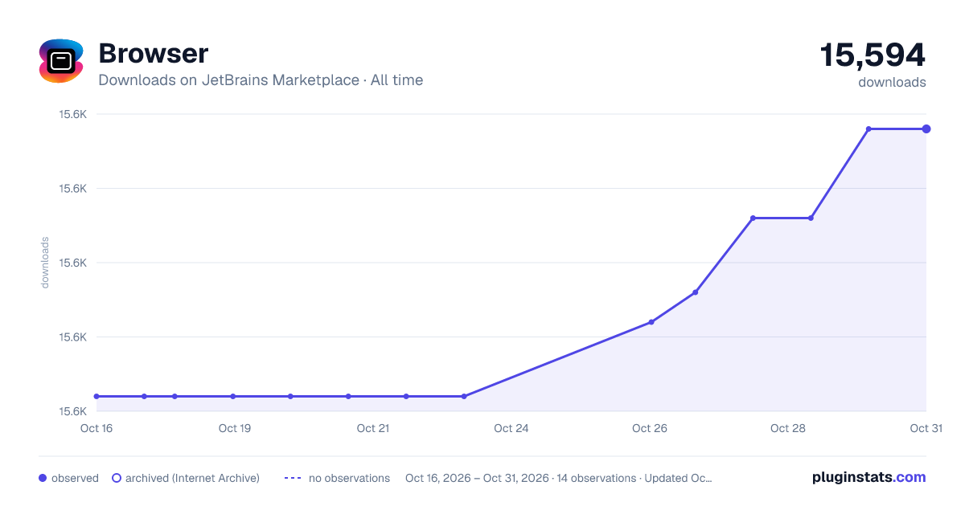This screenshot has width=965, height=506.
Task: Click the Oct 24 x-axis label
Action: point(511,428)
